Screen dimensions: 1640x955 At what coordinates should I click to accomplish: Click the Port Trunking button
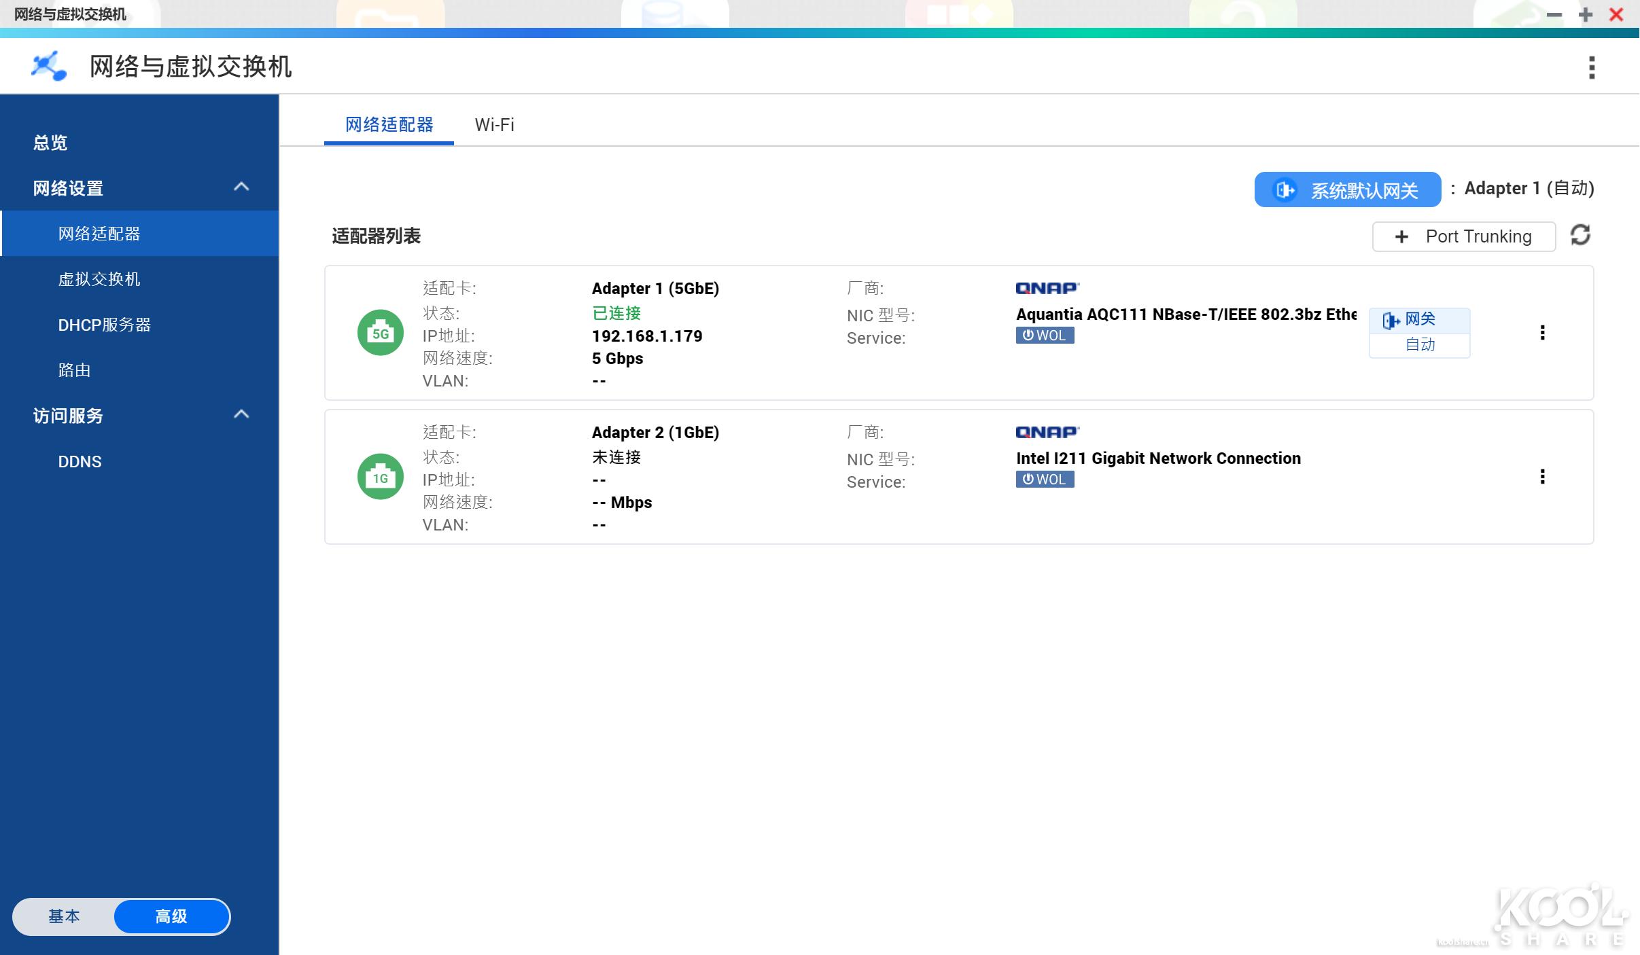1463,236
